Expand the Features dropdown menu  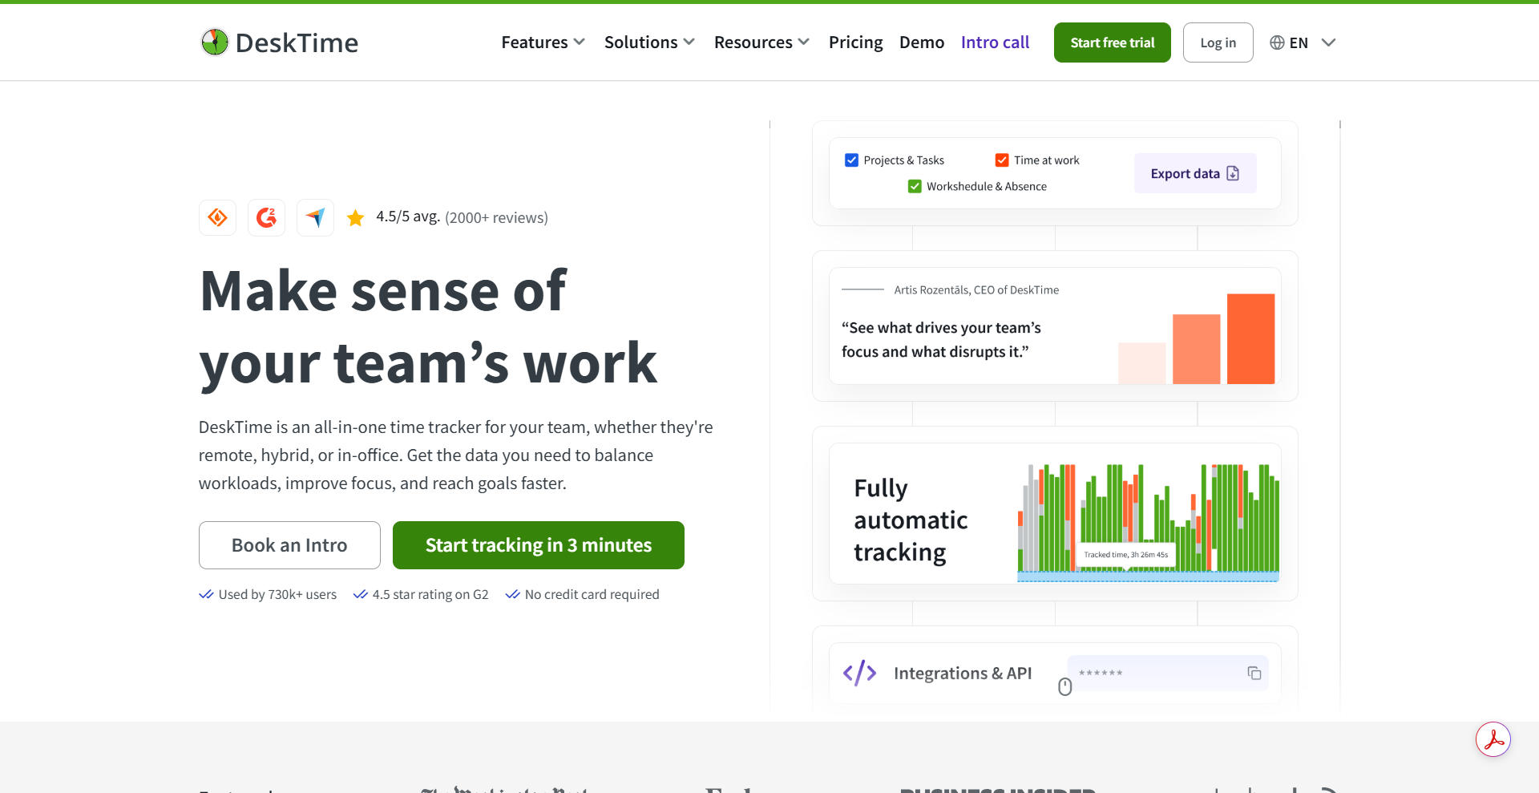click(x=543, y=42)
